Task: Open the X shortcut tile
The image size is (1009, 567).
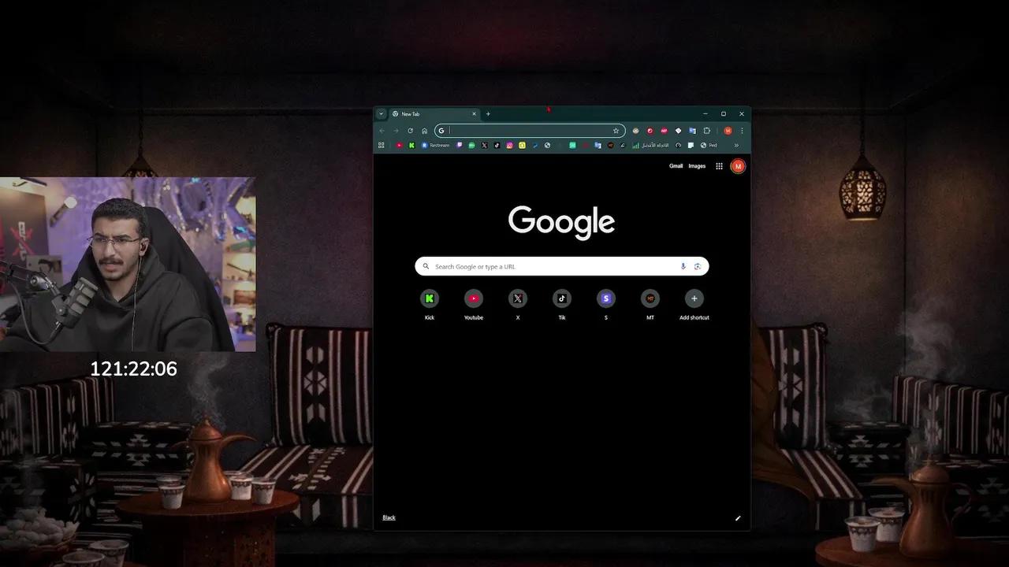Action: tap(518, 304)
